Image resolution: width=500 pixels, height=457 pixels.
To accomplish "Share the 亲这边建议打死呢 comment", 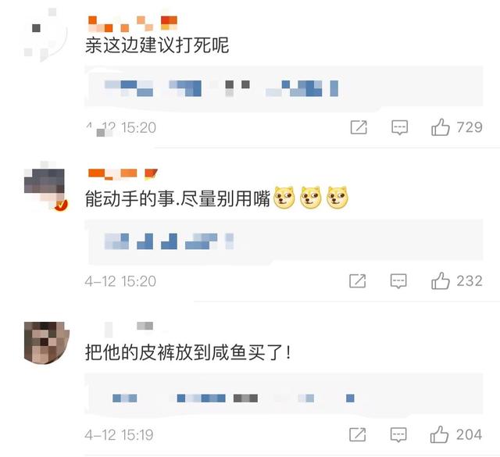I will point(359,127).
